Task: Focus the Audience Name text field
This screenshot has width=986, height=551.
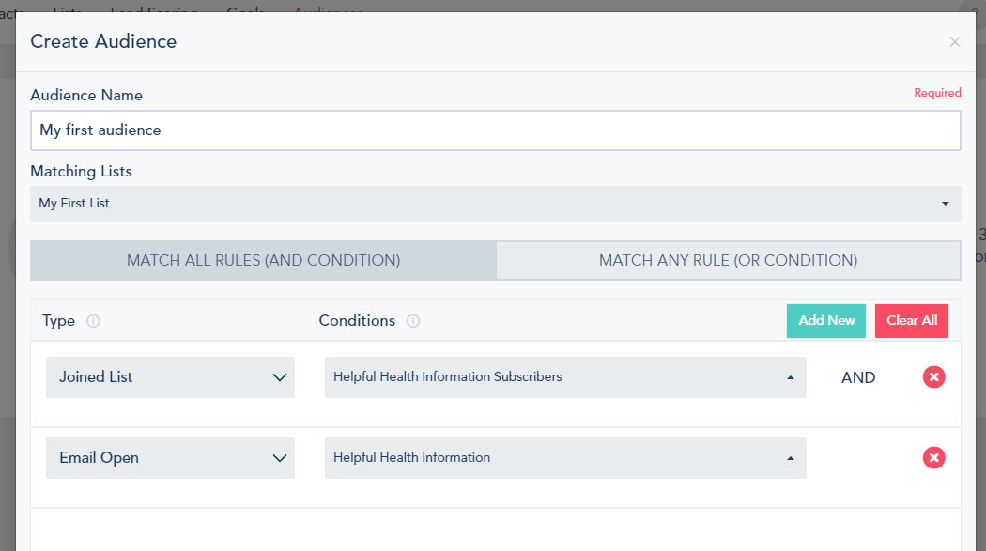Action: (x=495, y=130)
